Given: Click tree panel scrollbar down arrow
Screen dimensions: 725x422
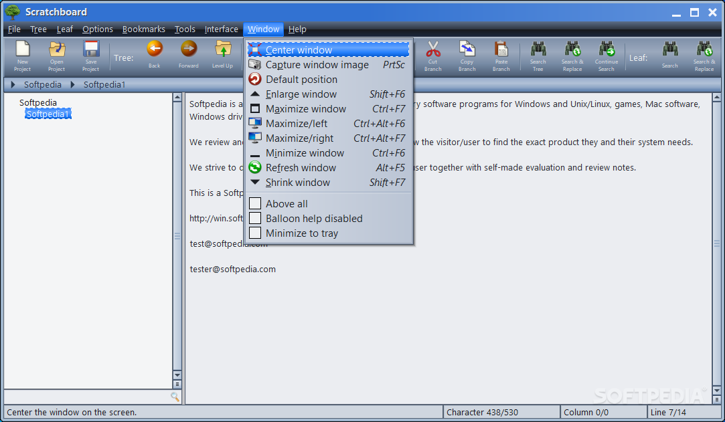Looking at the screenshot, I should pos(177,375).
